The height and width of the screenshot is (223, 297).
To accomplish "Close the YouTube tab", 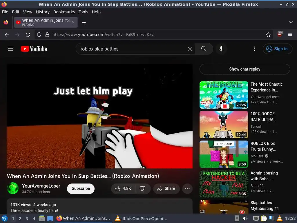I will pos(73,22).
